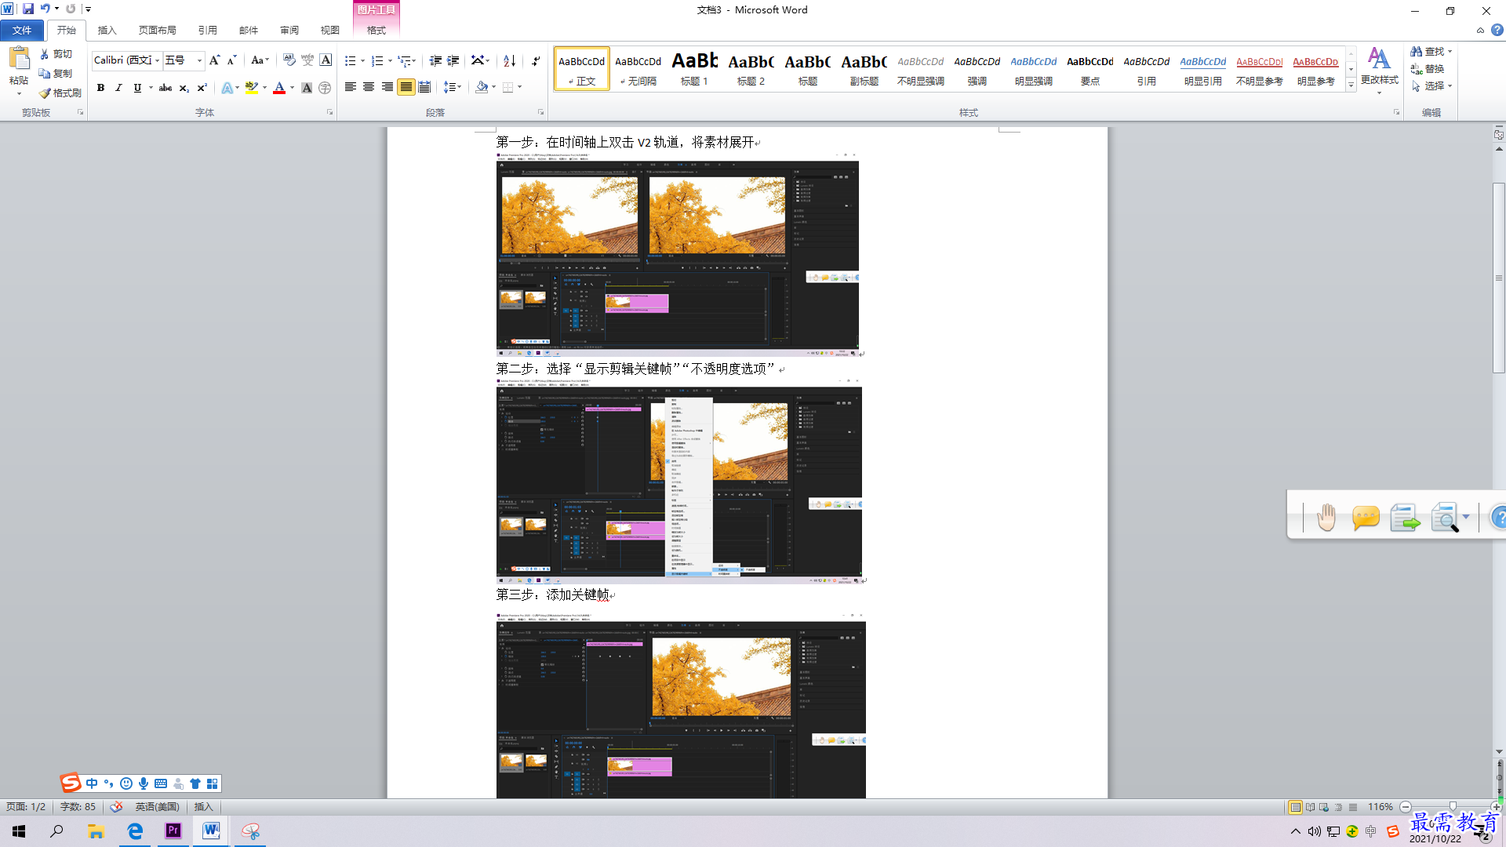Click the Shrink Font icon

[x=231, y=60]
